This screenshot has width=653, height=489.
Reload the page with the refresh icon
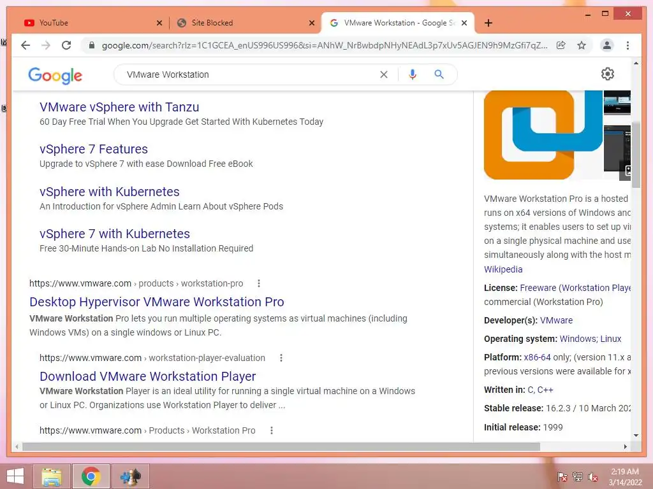(66, 45)
